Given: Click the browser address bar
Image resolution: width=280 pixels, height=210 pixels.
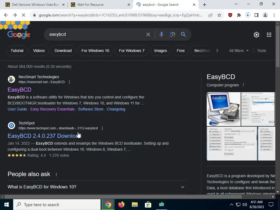Looking at the screenshot, I should point(121,15).
